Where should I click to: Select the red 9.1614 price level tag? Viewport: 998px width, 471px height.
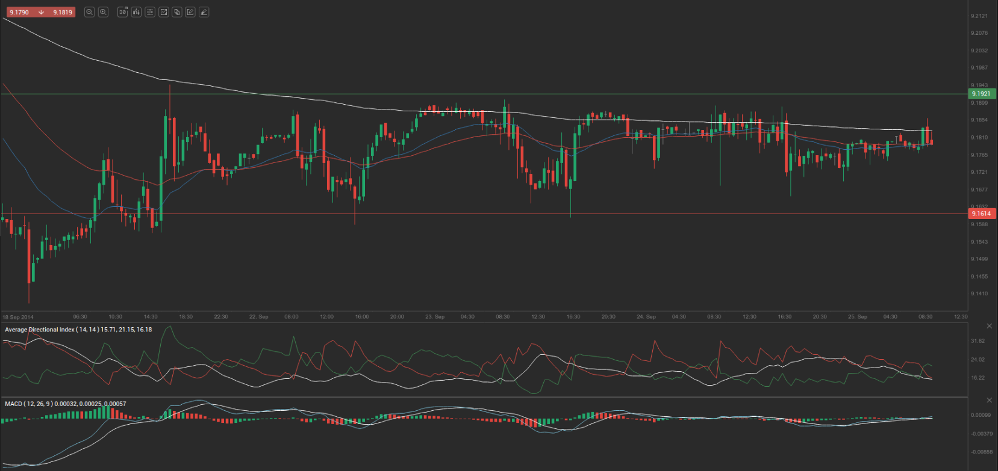pyautogui.click(x=981, y=214)
